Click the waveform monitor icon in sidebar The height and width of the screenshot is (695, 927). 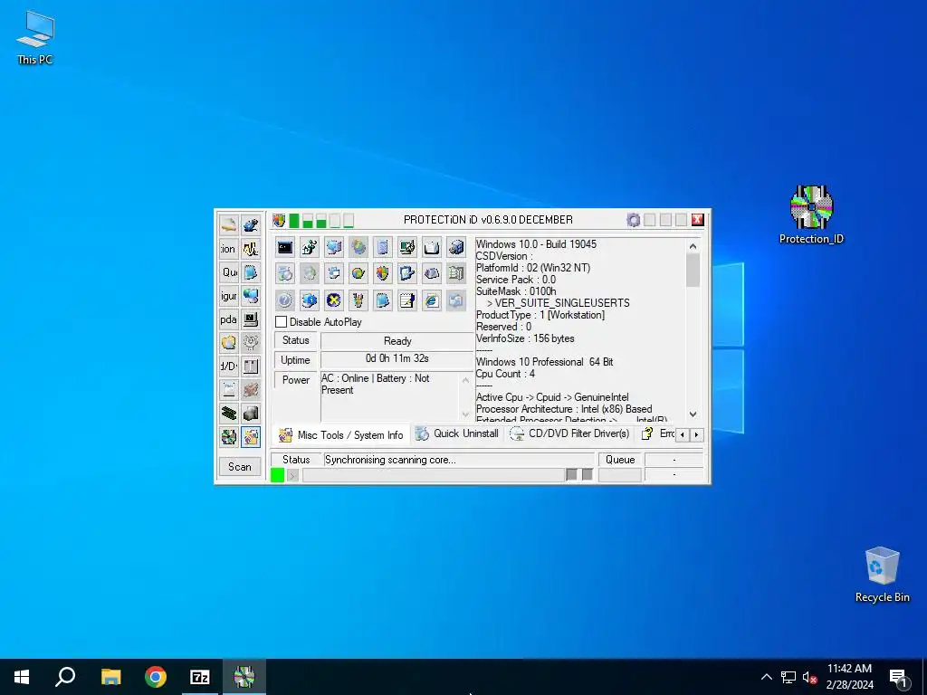pos(251,249)
